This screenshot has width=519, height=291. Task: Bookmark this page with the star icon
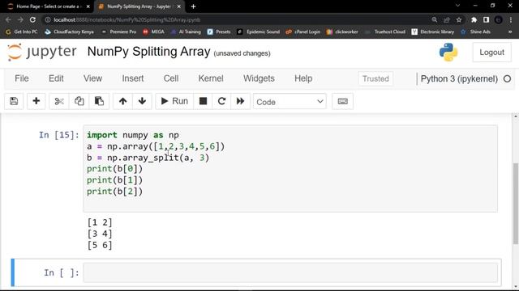[459, 19]
